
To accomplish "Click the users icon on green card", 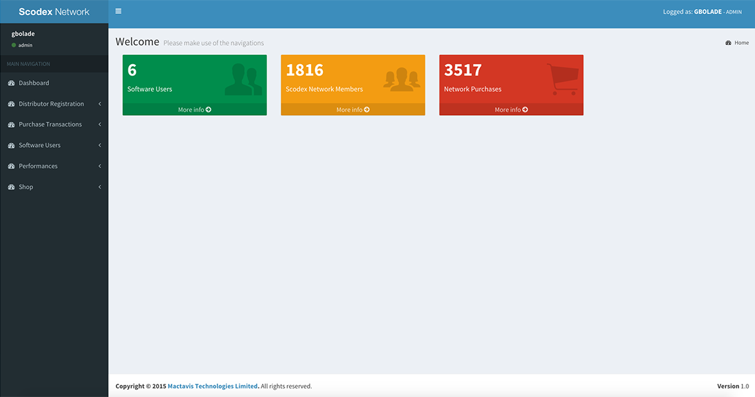I will 243,79.
